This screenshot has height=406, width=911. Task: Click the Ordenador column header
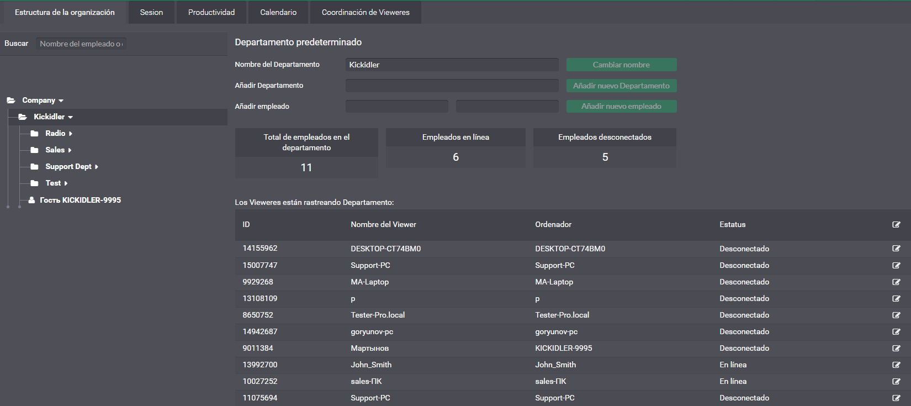[553, 224]
